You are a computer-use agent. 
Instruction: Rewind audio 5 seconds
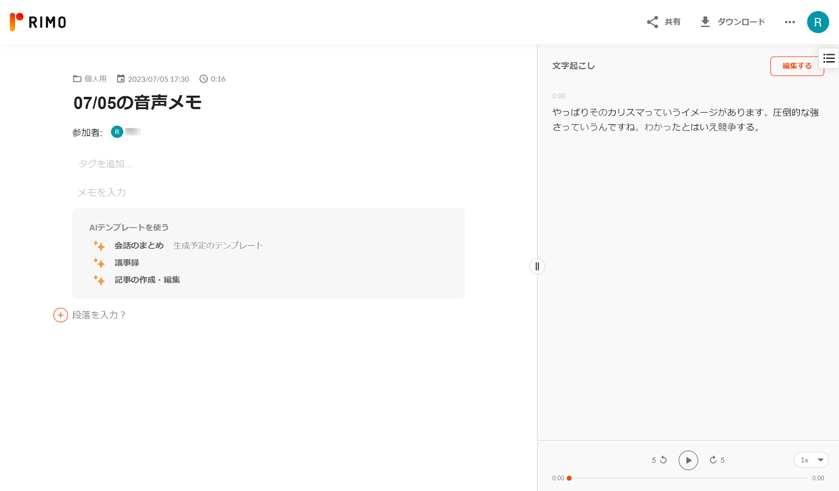(x=659, y=460)
